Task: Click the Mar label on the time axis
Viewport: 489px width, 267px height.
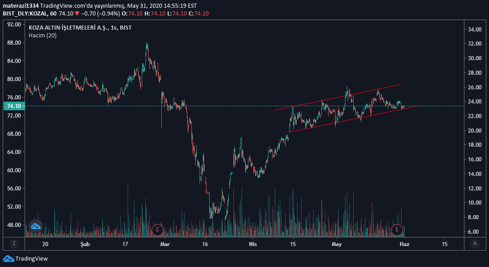Action: point(165,244)
